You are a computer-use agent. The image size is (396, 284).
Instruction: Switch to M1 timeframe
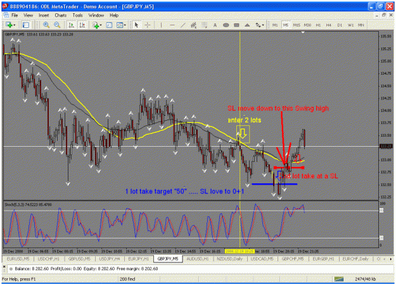[275, 25]
